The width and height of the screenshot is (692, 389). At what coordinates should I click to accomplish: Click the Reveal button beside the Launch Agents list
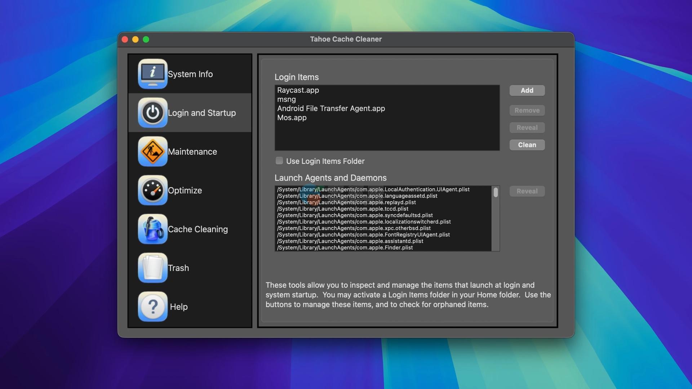527,191
